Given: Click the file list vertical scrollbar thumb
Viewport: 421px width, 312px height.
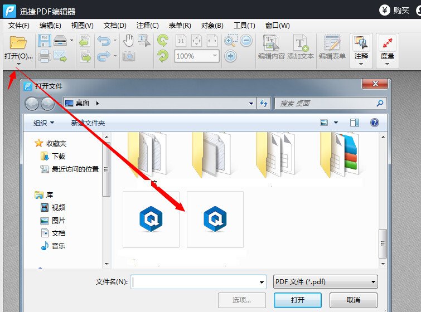Looking at the screenshot, I should [x=383, y=243].
